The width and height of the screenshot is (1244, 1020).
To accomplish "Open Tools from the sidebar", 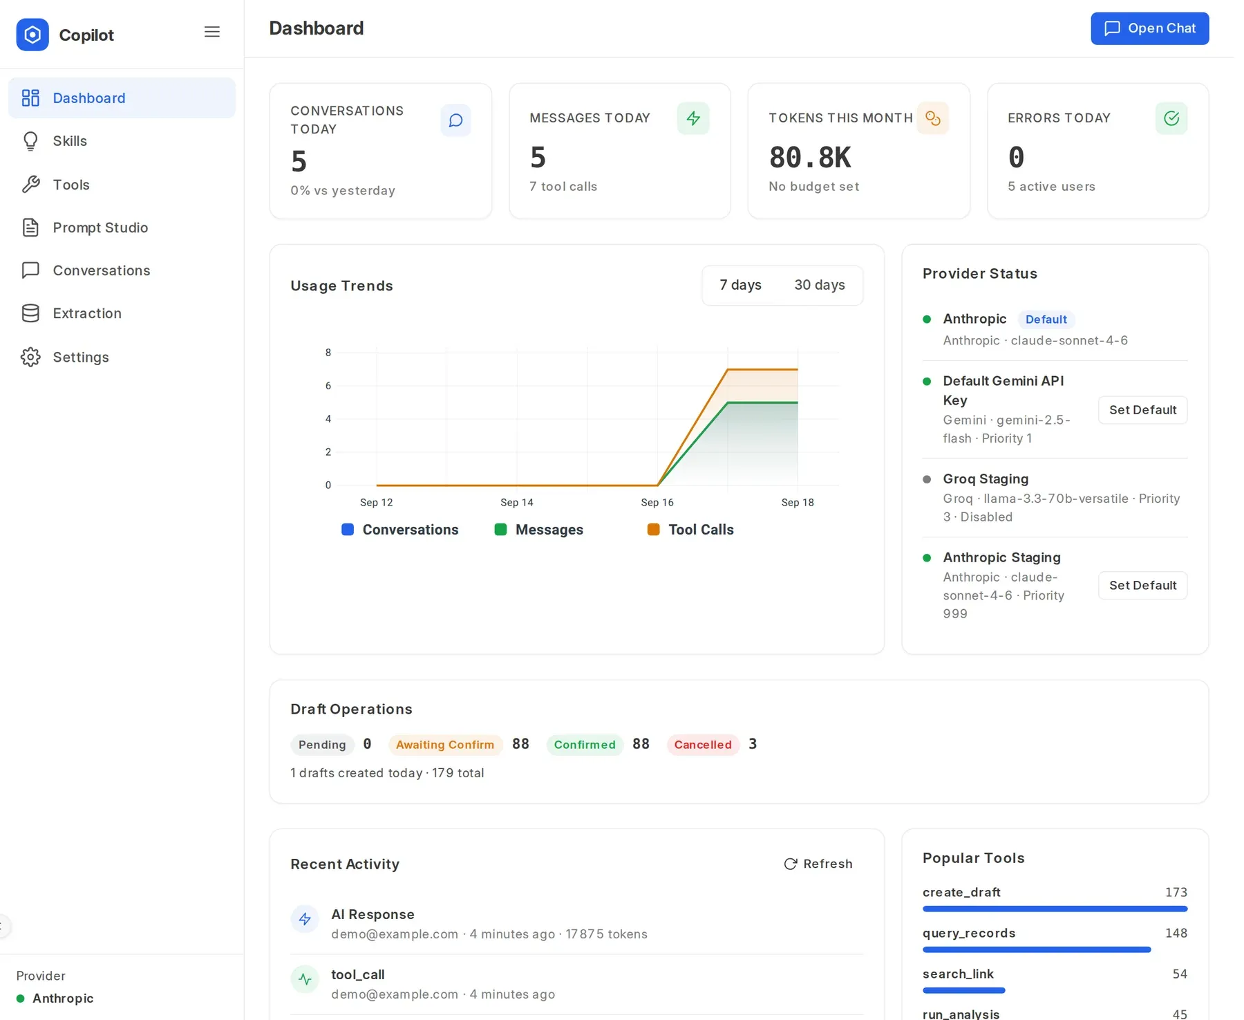I will click(122, 185).
